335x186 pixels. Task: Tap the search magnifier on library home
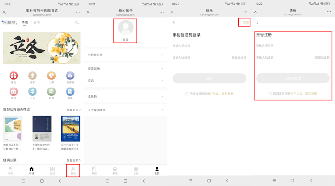click(77, 22)
